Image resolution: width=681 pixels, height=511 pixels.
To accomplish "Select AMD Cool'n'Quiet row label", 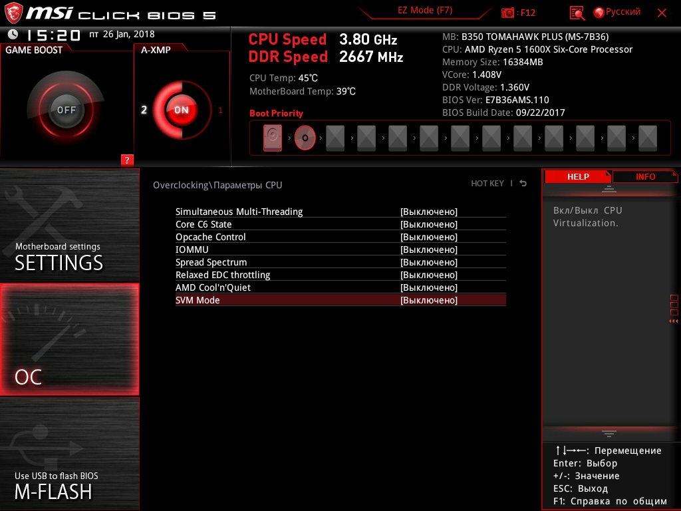I will [x=213, y=287].
